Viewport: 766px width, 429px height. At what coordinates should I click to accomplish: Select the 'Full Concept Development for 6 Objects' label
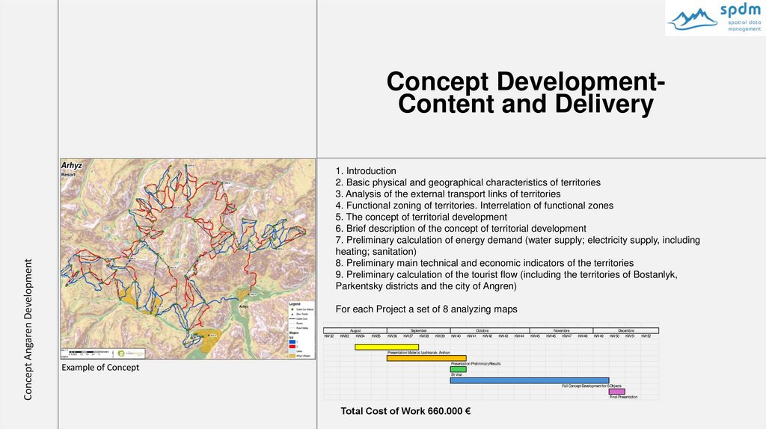[592, 386]
